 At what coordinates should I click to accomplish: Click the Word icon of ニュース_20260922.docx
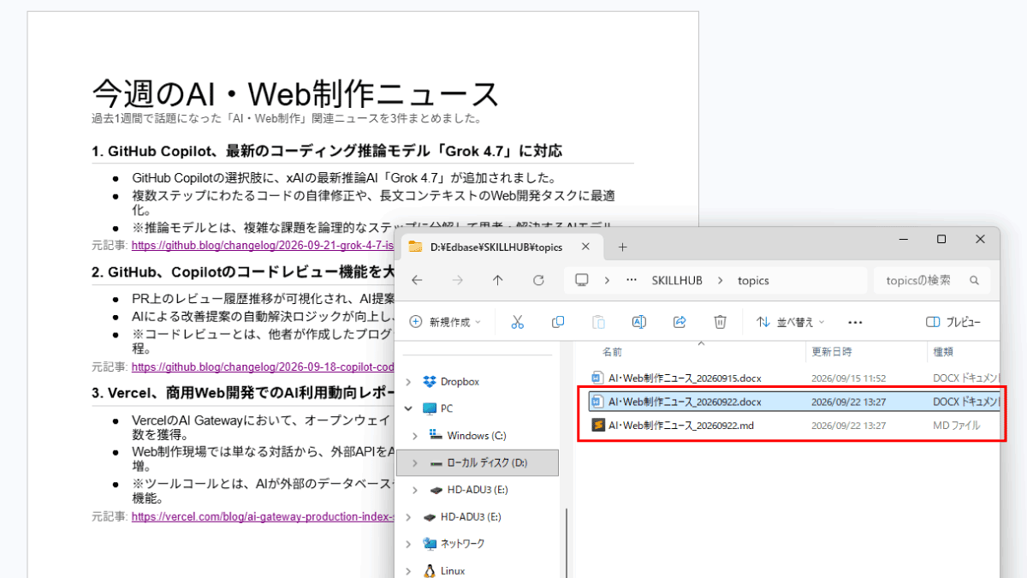click(598, 401)
